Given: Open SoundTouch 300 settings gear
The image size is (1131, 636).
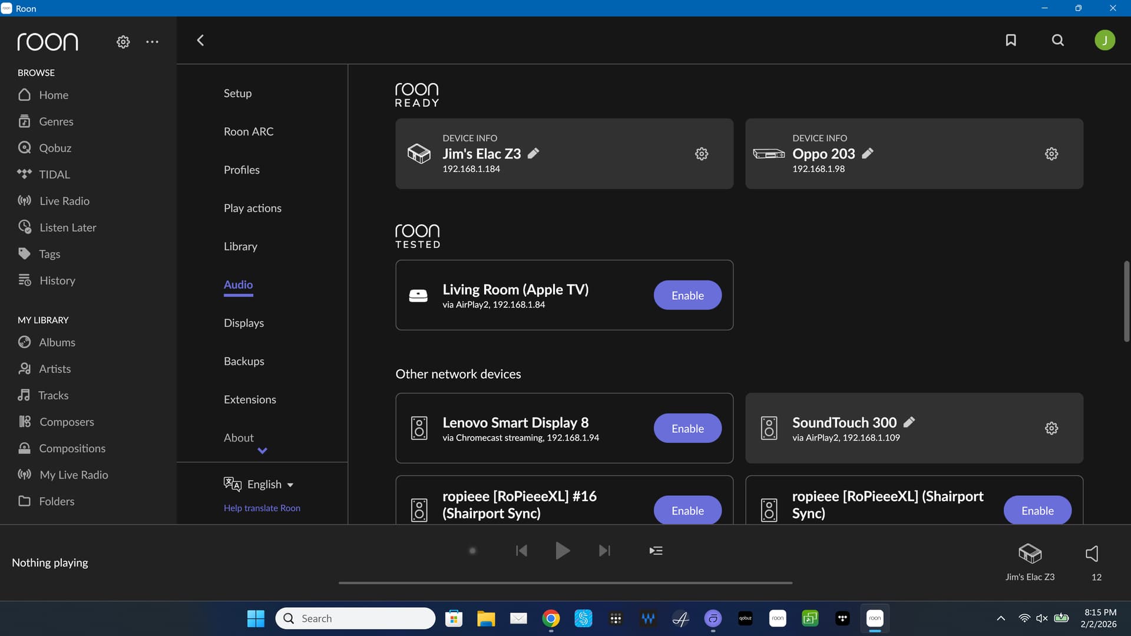Looking at the screenshot, I should point(1051,428).
